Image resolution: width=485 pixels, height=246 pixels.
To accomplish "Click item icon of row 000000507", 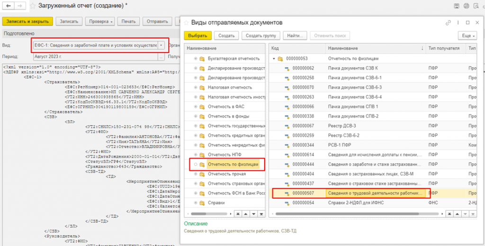I will [x=287, y=193].
